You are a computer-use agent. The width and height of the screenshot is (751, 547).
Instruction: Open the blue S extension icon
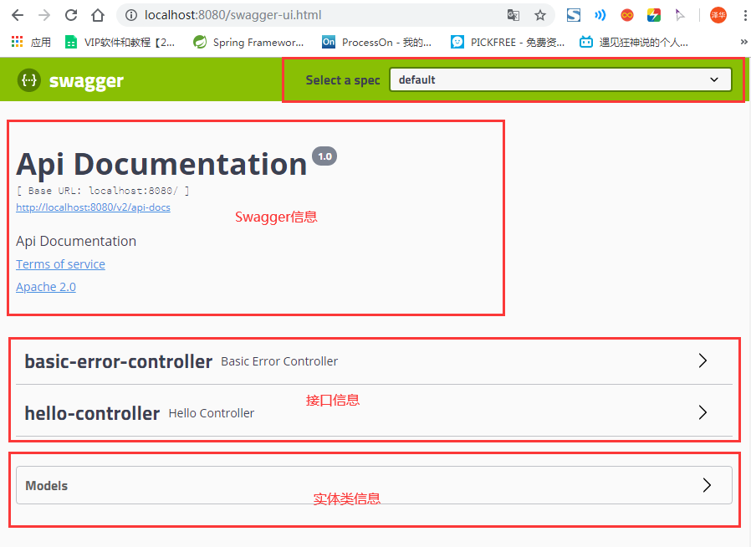pyautogui.click(x=574, y=15)
